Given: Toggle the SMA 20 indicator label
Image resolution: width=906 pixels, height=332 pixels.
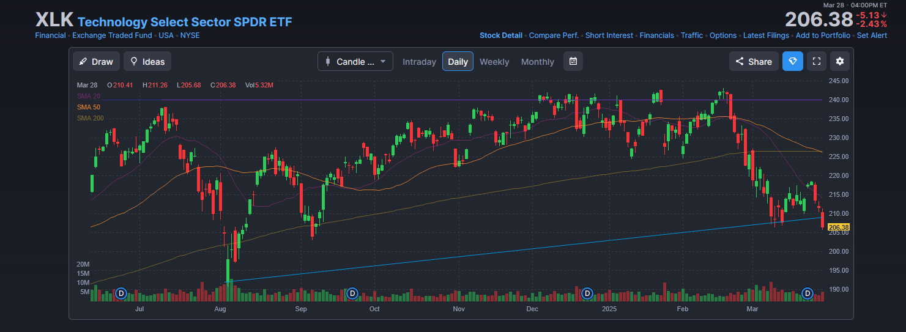Looking at the screenshot, I should click(89, 96).
